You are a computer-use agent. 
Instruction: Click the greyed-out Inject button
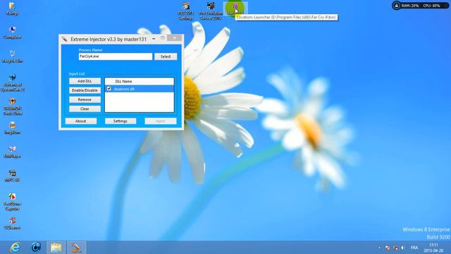[x=161, y=121]
